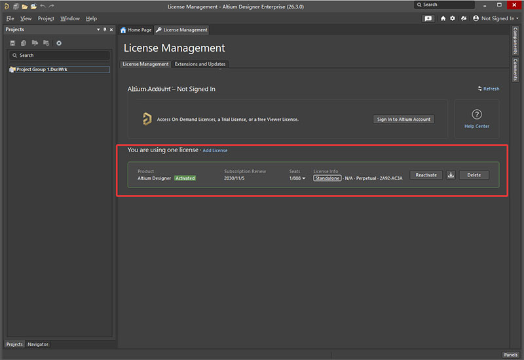Click the Project Group folder icon
Screen dimensions: 524x360
tap(12, 70)
